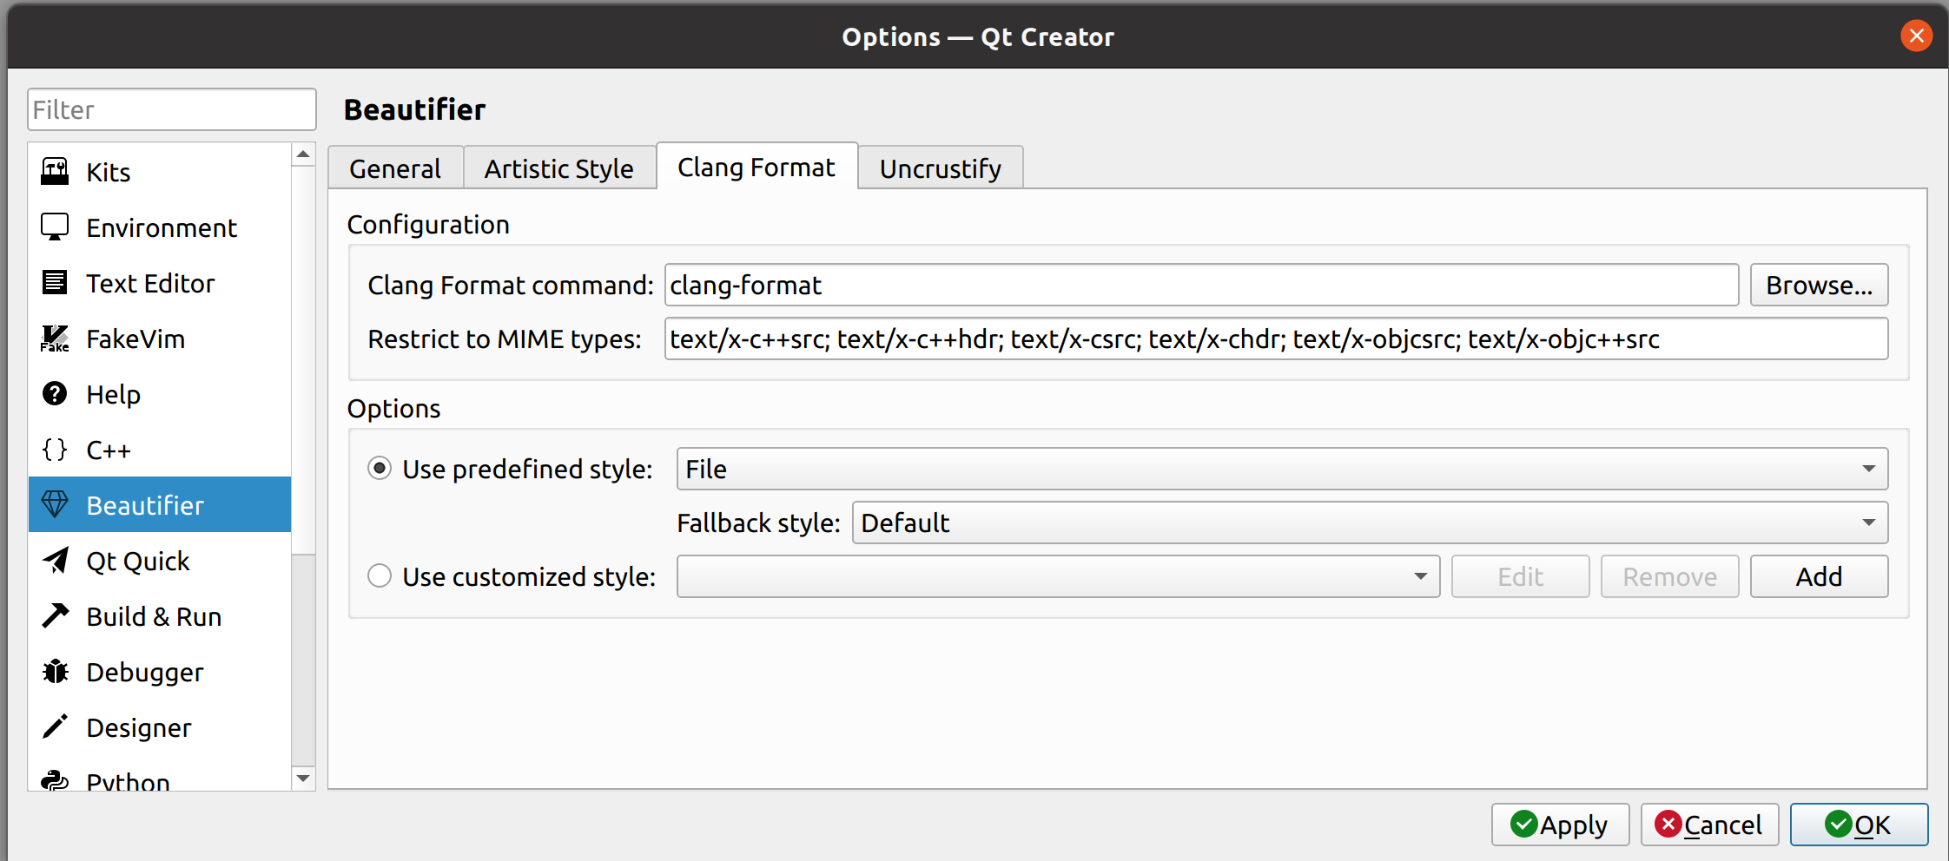Image resolution: width=1949 pixels, height=861 pixels.
Task: Open the FakeVim settings category
Action: 160,338
